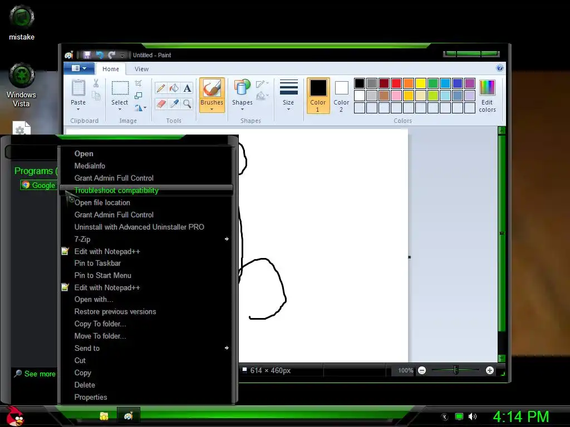Open the Brushes dropdown arrow
This screenshot has height=427, width=570.
[x=212, y=109]
